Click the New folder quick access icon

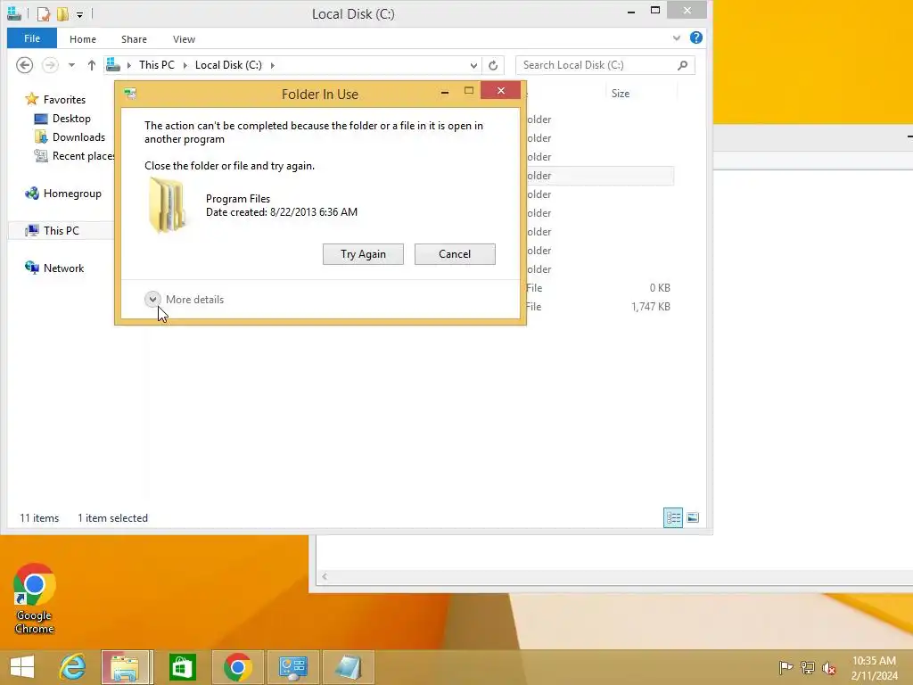tap(63, 13)
